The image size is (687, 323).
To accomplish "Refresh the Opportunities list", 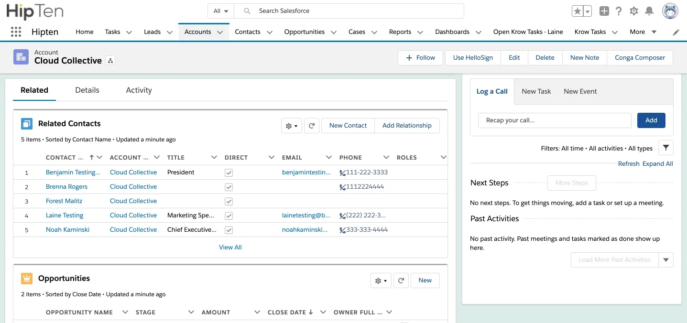I will coord(401,280).
